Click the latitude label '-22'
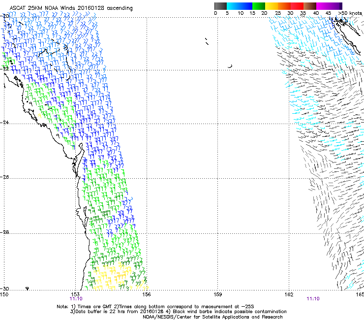 (x=5, y=68)
